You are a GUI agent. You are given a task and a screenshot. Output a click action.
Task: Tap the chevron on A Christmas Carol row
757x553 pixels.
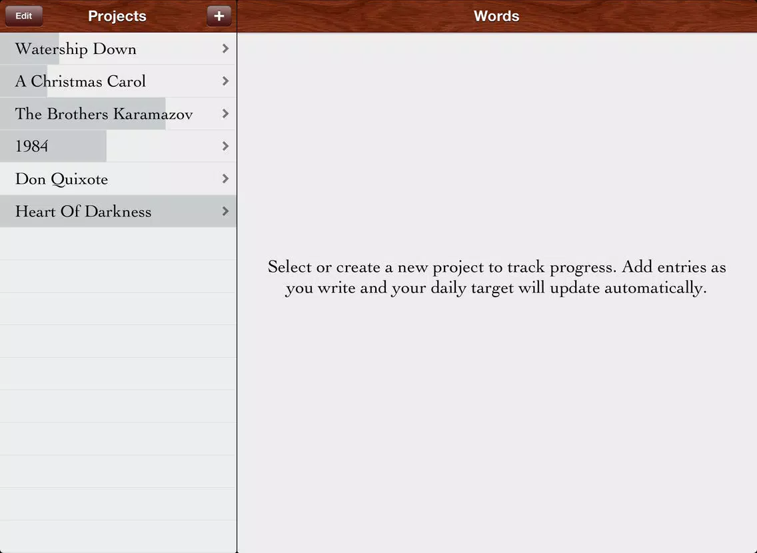point(225,81)
